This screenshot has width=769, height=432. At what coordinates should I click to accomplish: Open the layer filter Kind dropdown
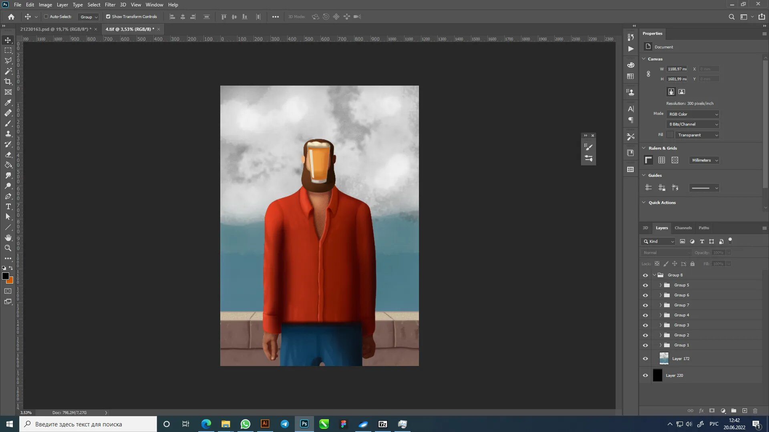tap(658, 242)
